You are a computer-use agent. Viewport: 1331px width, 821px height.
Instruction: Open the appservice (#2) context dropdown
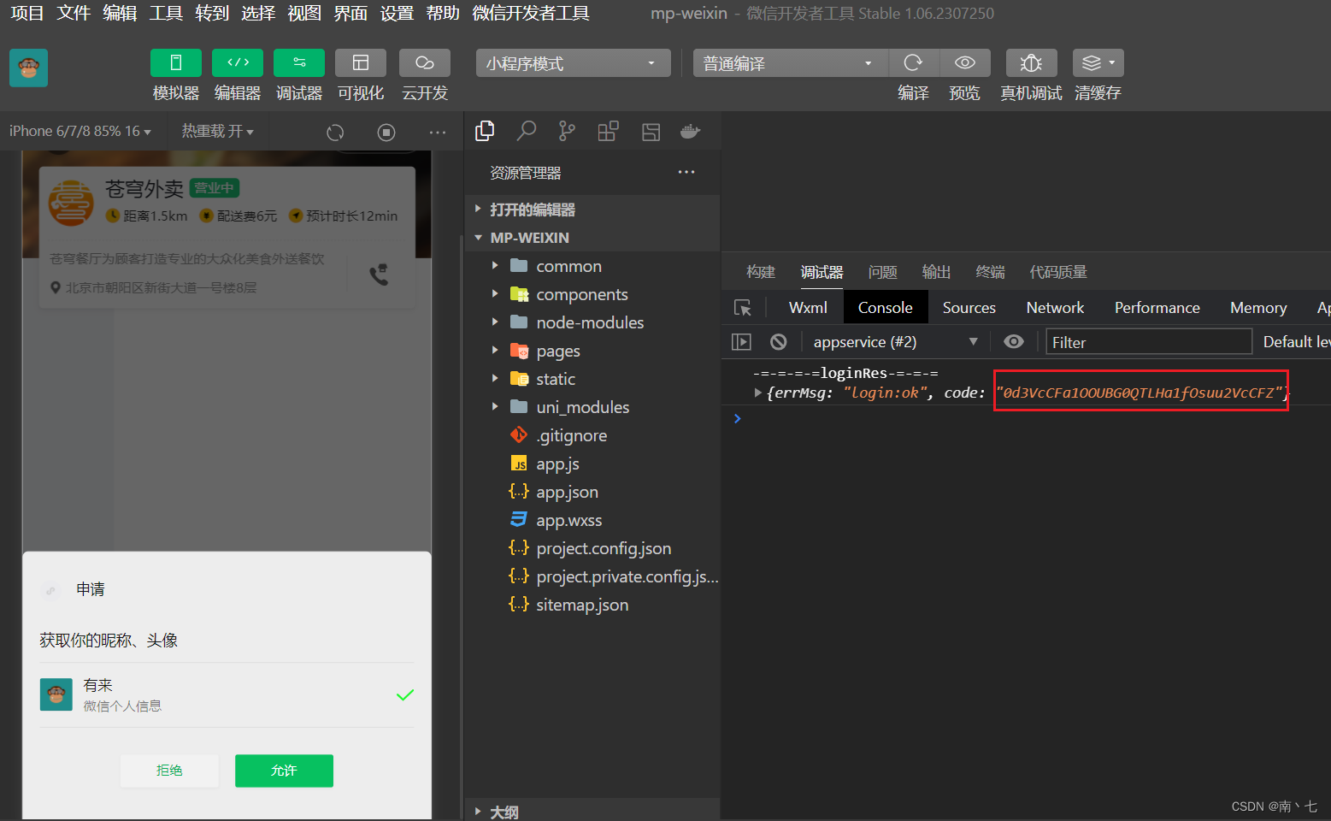coord(973,341)
